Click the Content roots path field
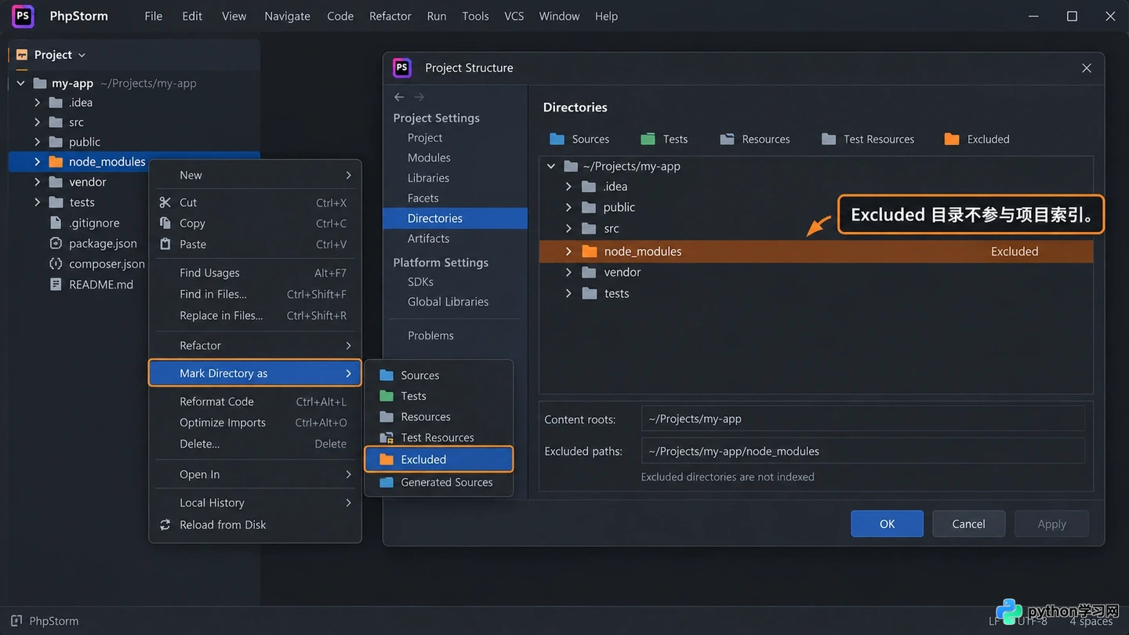 click(x=863, y=419)
